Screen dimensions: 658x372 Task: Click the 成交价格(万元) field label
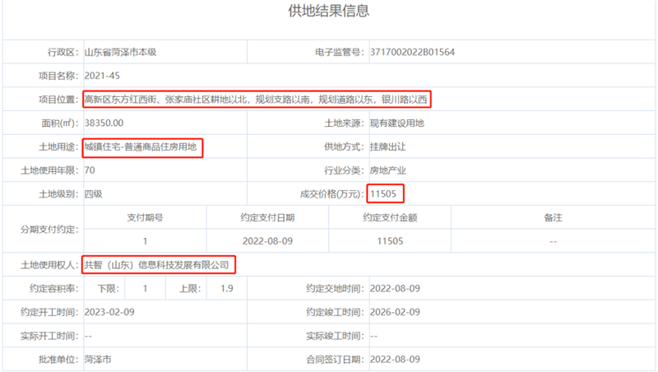pyautogui.click(x=332, y=194)
